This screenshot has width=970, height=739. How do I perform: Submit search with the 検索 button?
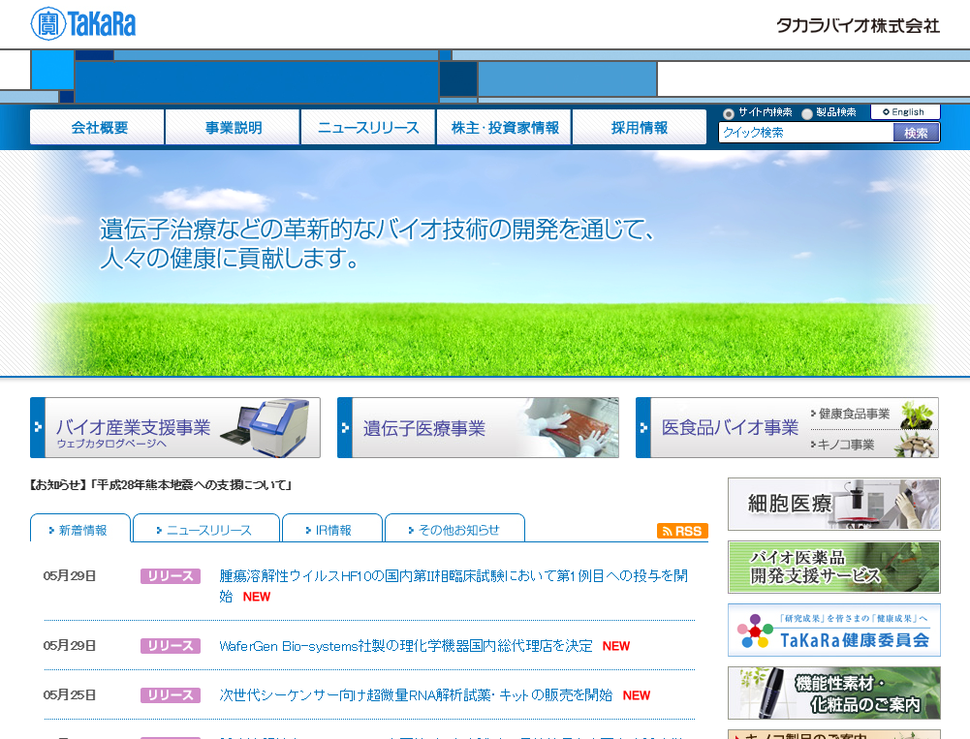916,133
